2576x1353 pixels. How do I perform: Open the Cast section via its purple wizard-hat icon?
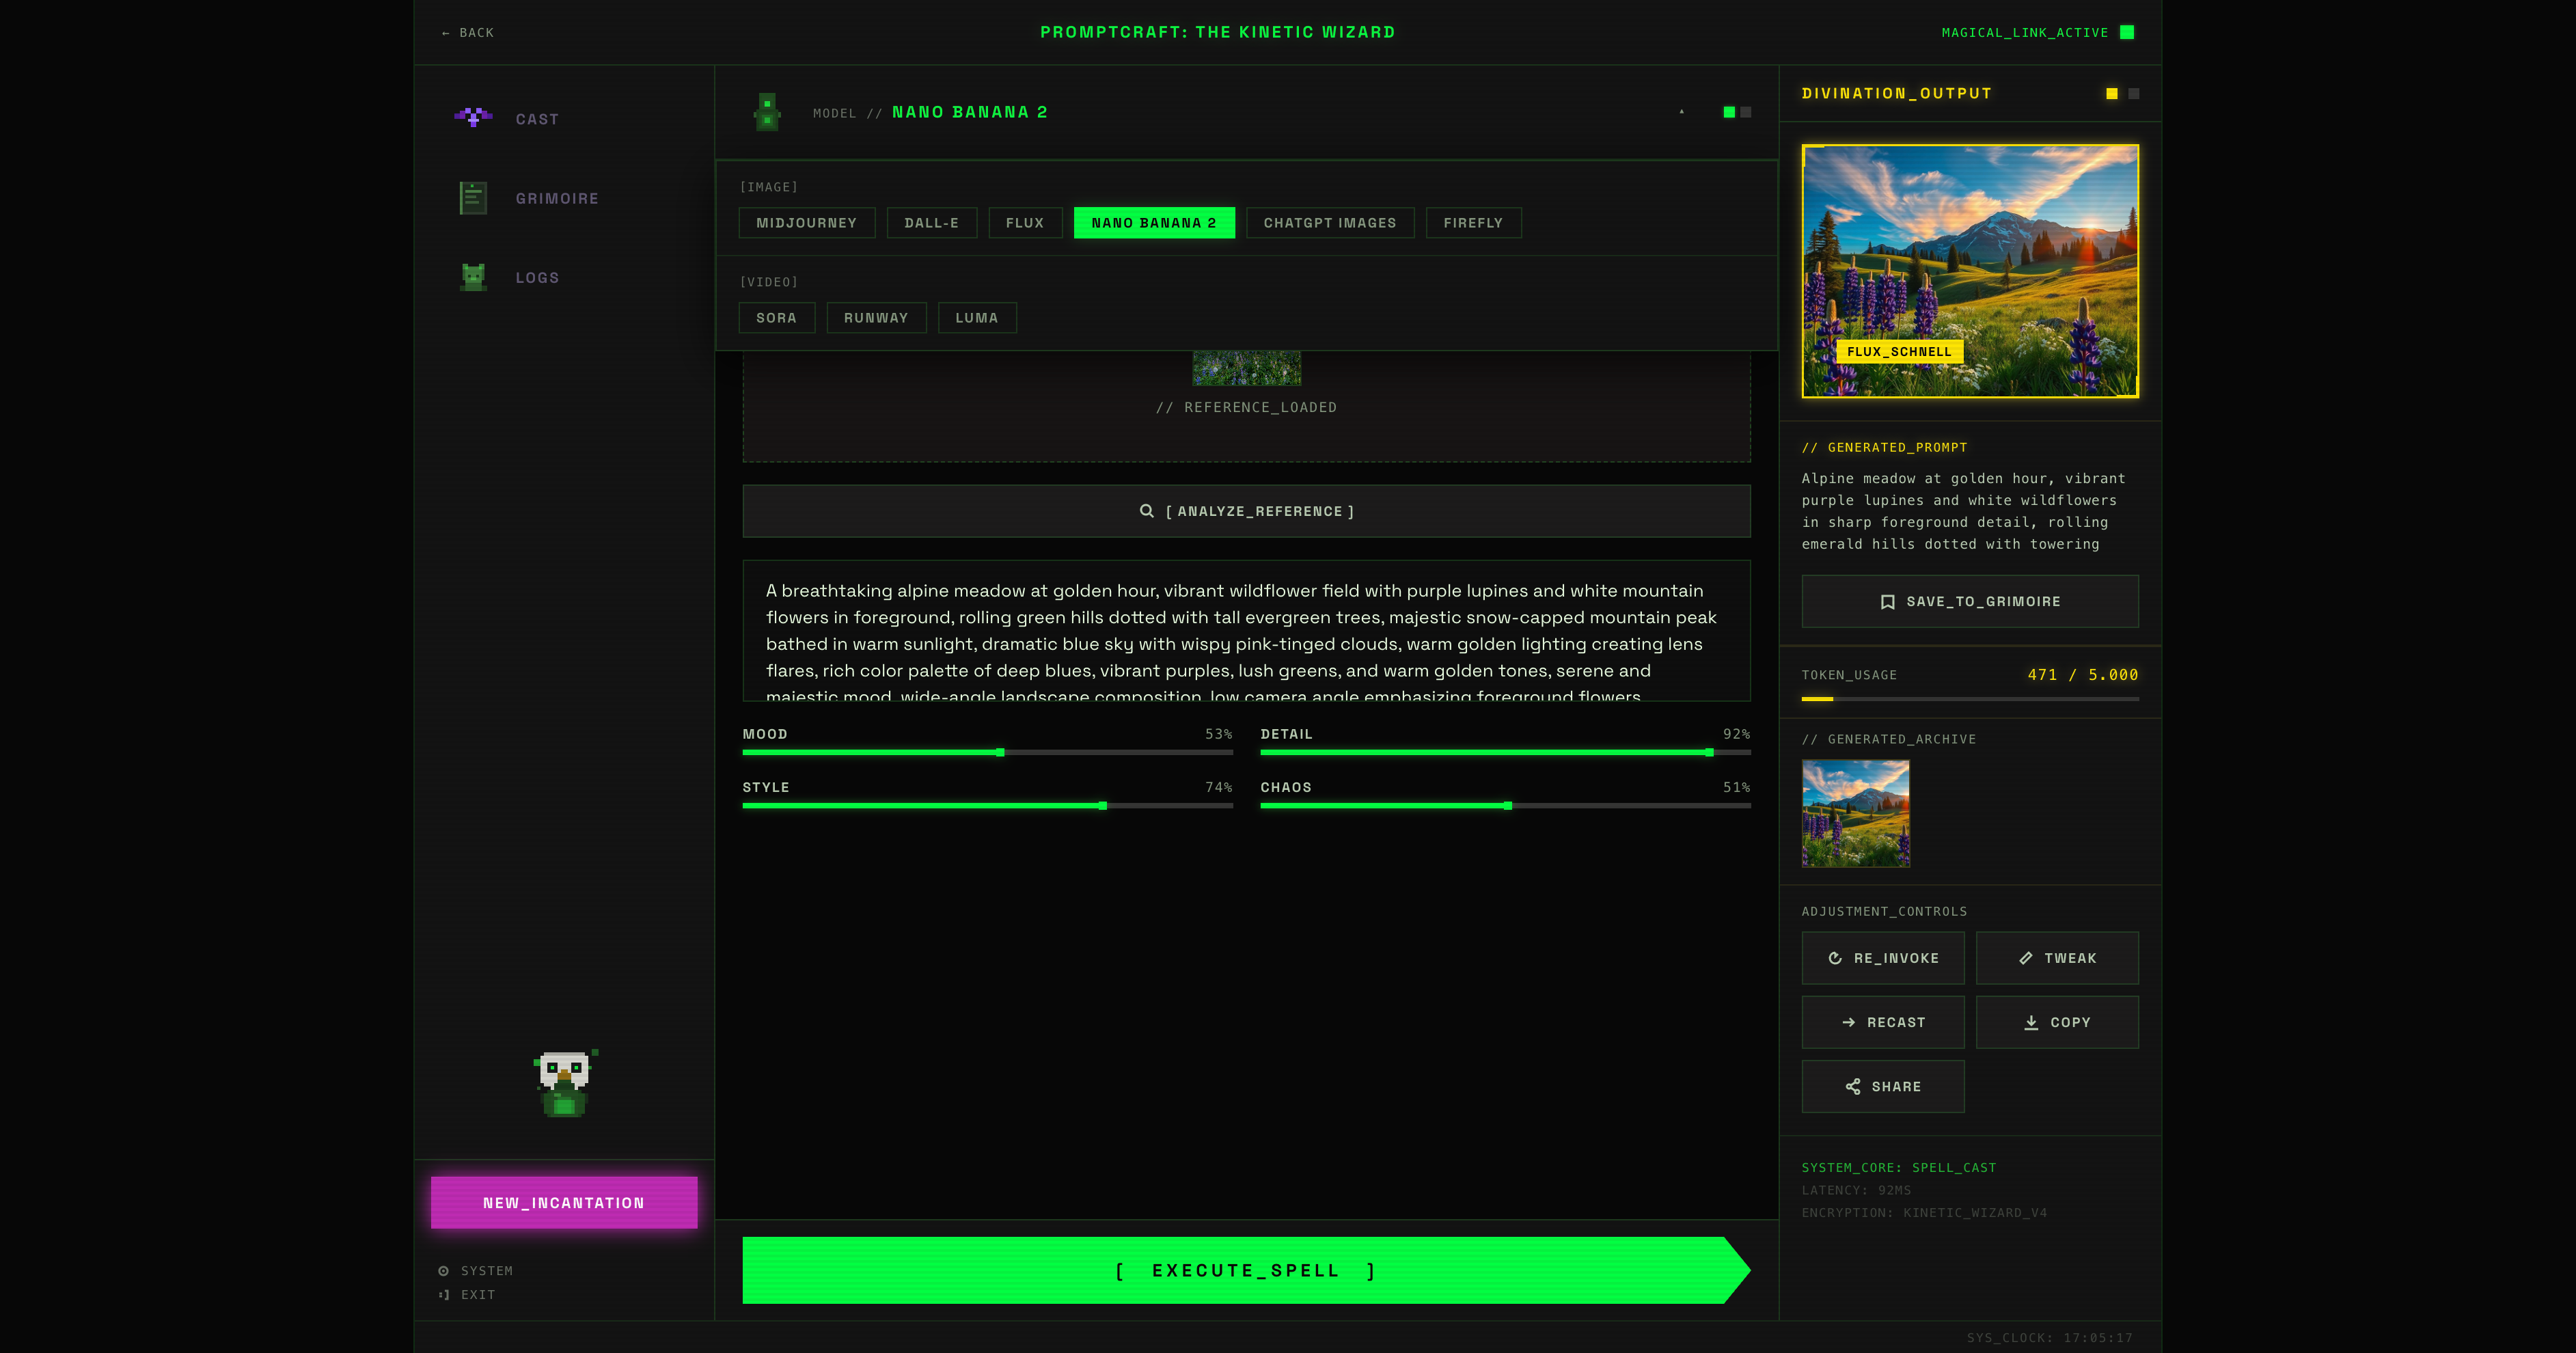(473, 118)
